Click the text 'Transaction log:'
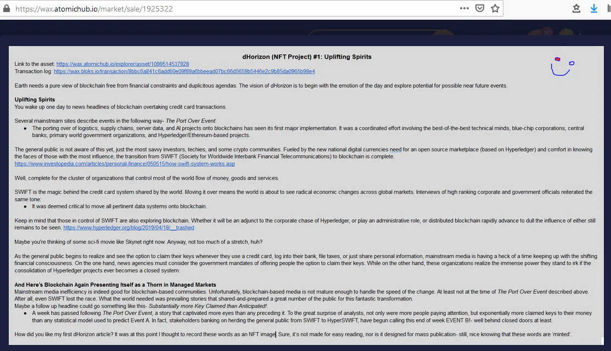The width and height of the screenshot is (611, 351). pos(33,71)
